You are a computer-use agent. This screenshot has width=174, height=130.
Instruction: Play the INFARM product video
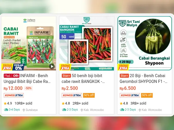coord(52,66)
